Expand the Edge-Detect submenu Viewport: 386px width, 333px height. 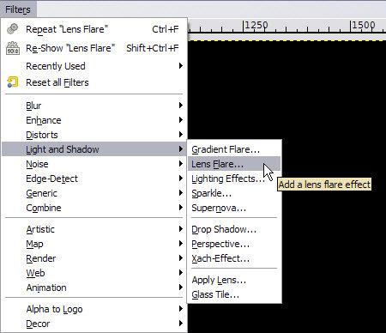pos(94,179)
